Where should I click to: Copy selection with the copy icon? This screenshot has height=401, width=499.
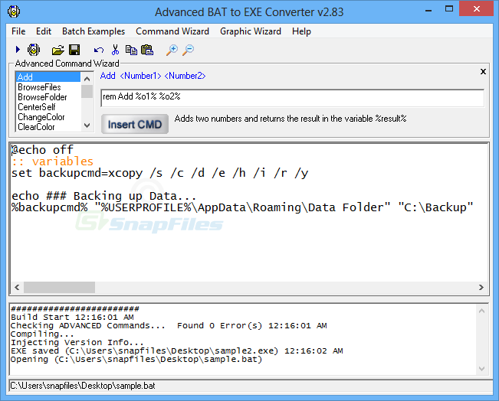point(131,50)
